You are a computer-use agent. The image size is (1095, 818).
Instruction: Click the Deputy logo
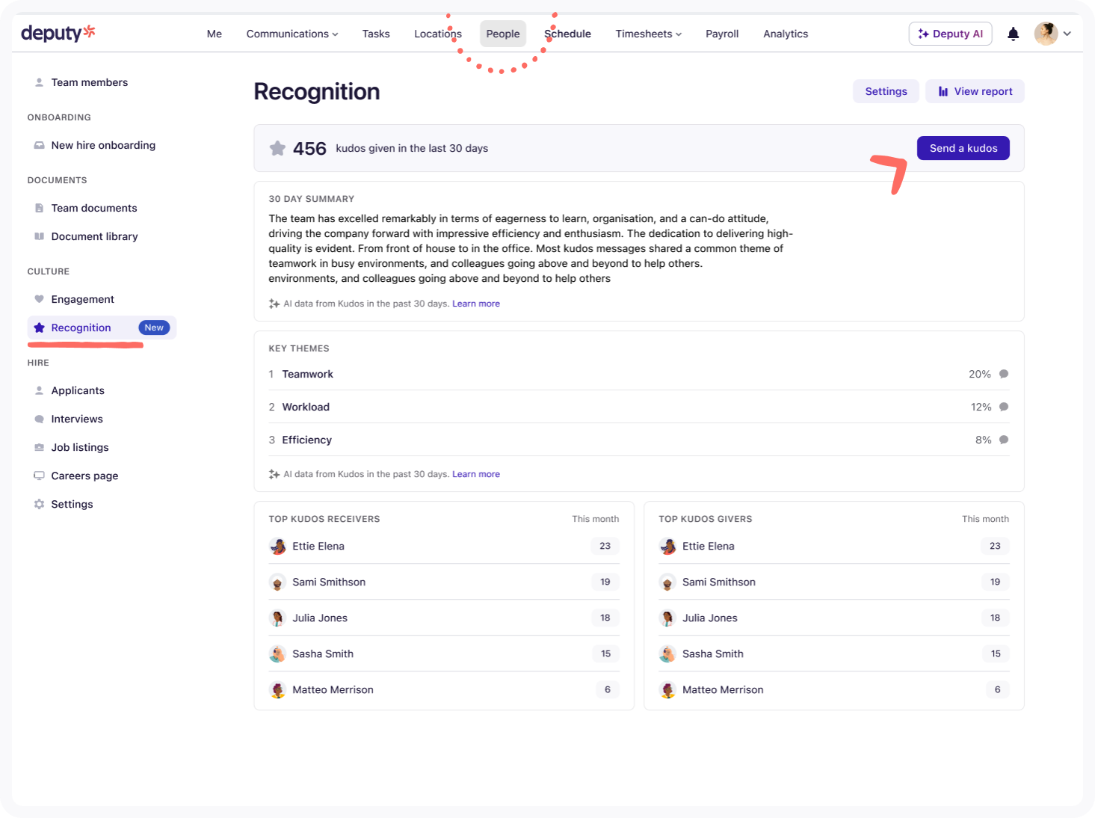click(x=58, y=33)
